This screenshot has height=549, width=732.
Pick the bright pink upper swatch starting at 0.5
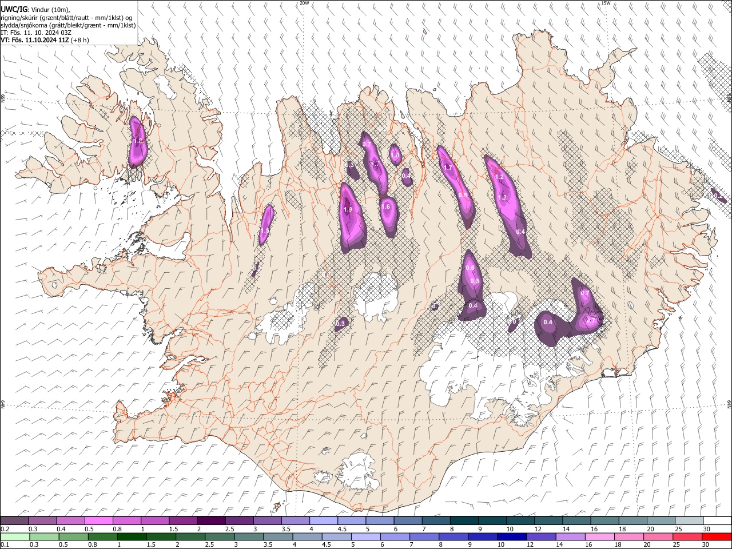click(x=98, y=520)
